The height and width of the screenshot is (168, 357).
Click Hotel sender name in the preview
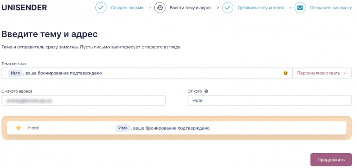click(x=33, y=128)
